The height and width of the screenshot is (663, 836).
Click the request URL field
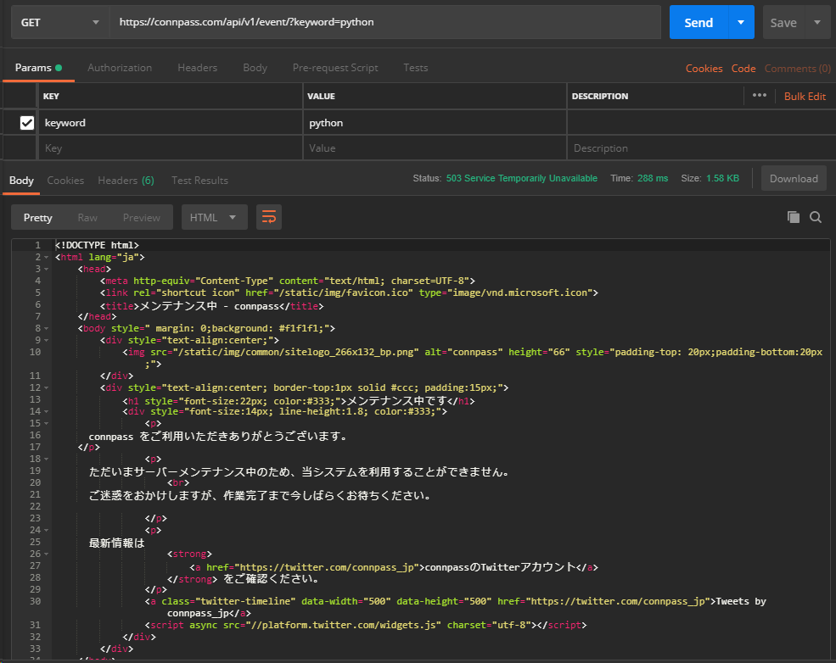point(385,22)
